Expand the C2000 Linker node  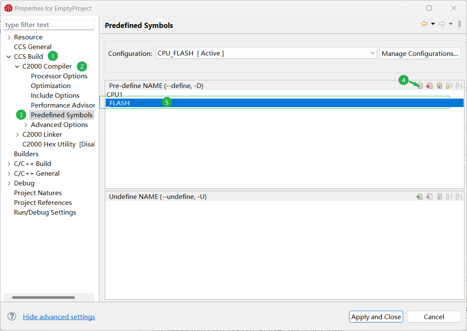click(x=17, y=135)
